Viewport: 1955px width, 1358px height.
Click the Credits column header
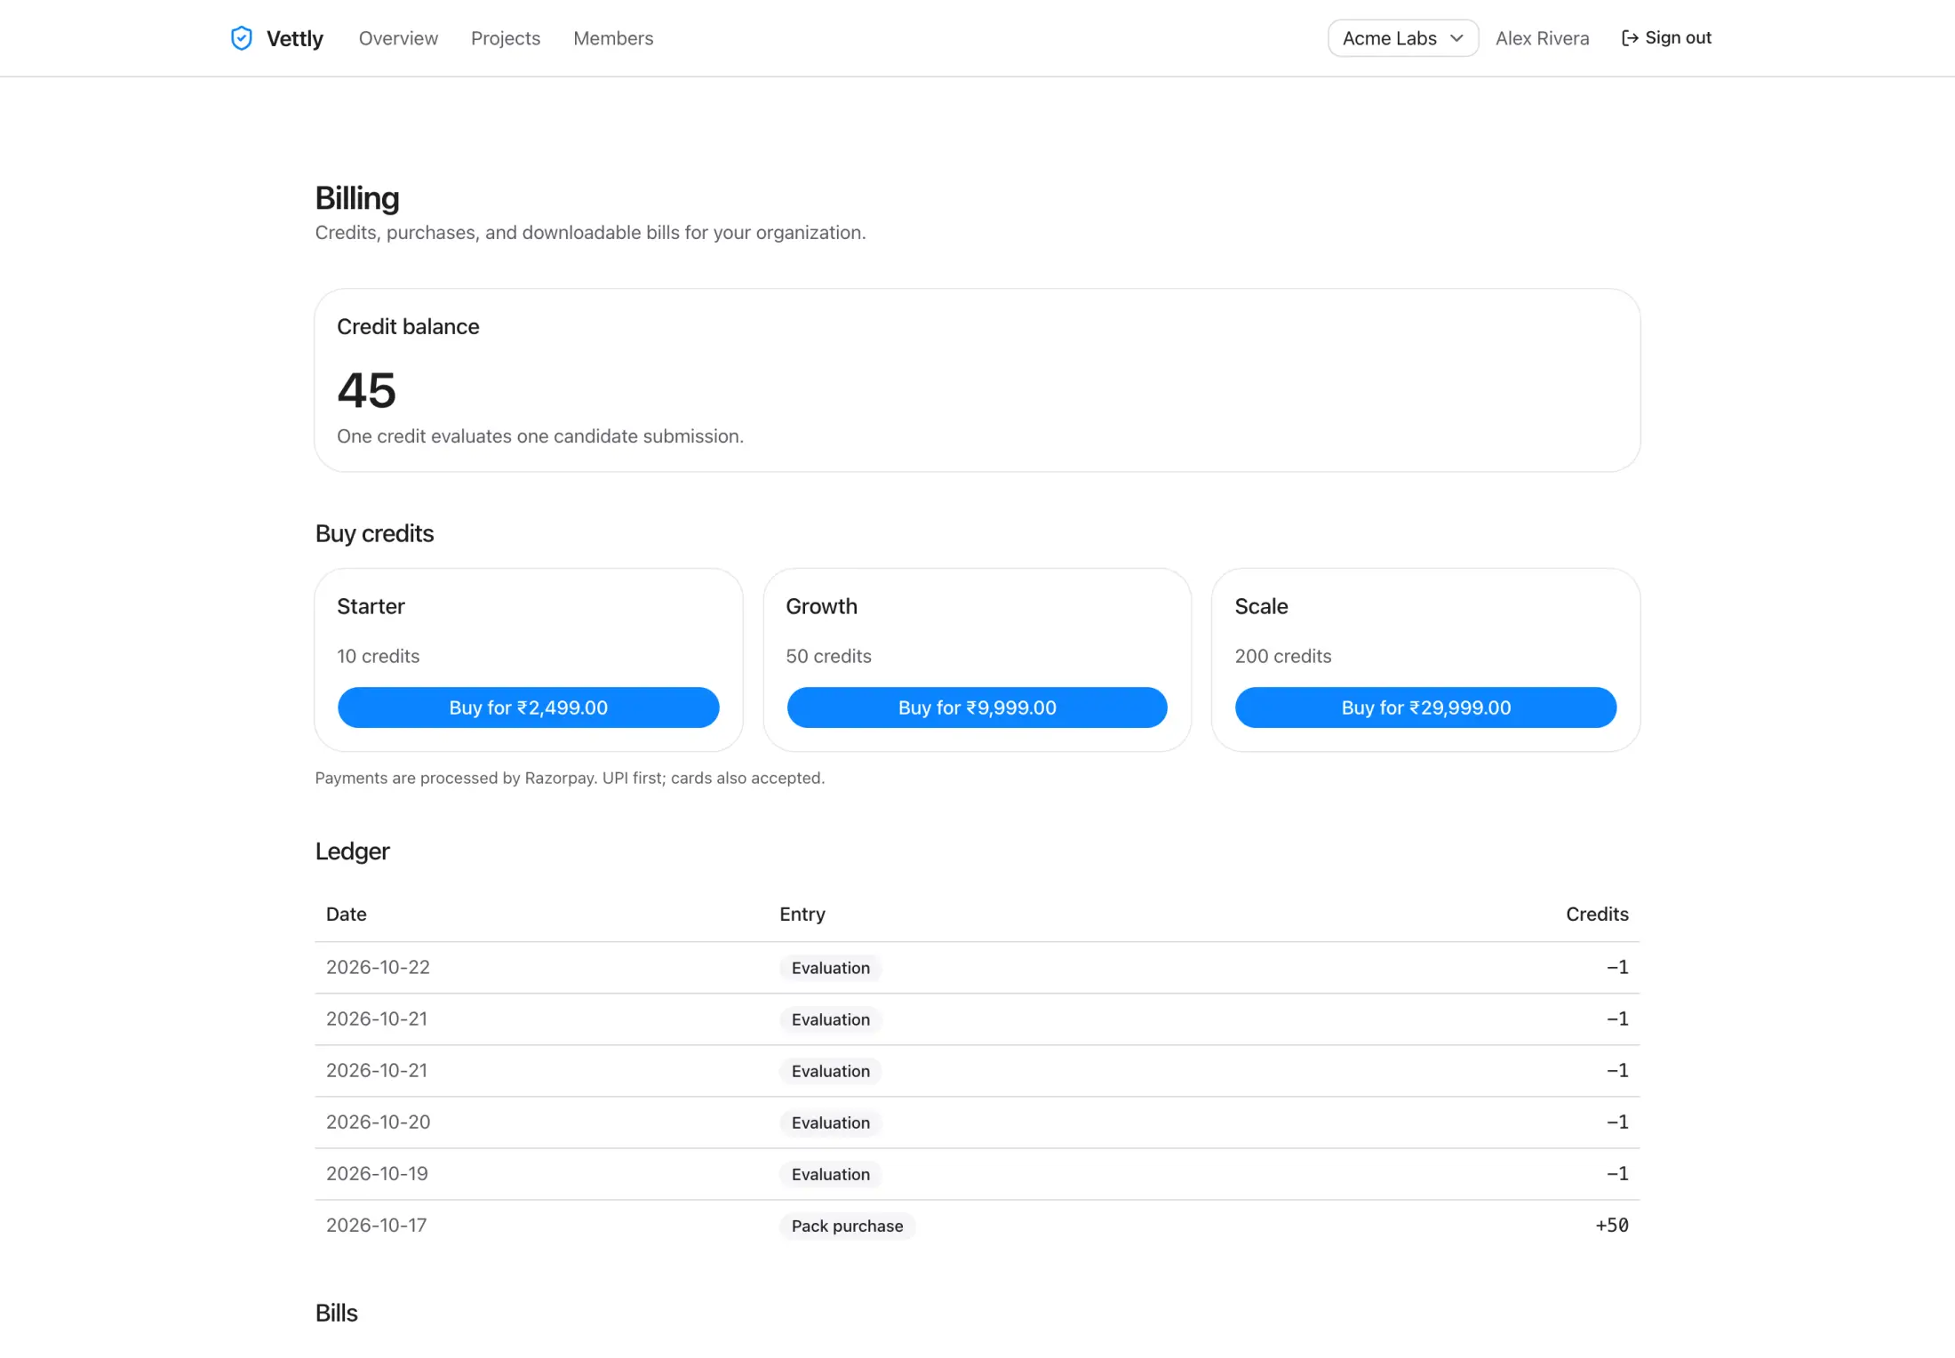click(x=1597, y=914)
